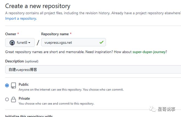The height and width of the screenshot is (117, 181).
Task: Use the super-duper-journey name suggestion
Action: [149, 52]
